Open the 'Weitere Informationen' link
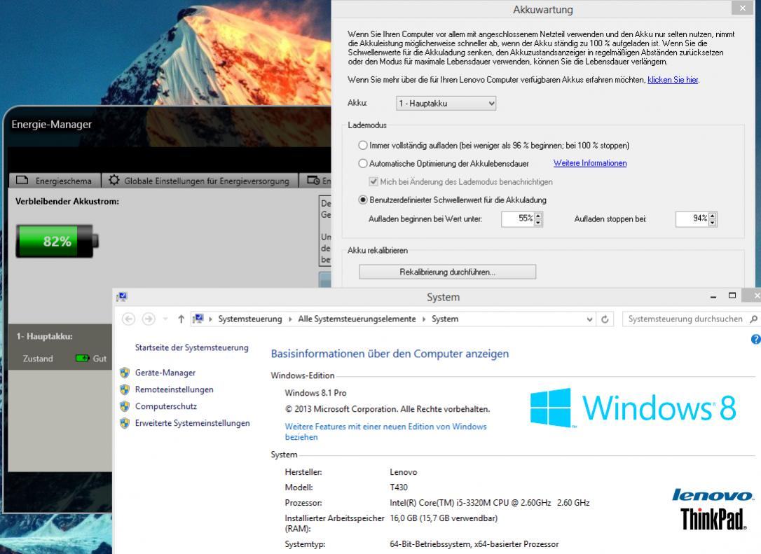Screen dimensions: 761x554 tap(590, 163)
